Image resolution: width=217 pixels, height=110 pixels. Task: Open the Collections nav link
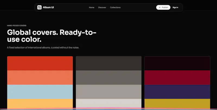115,8
